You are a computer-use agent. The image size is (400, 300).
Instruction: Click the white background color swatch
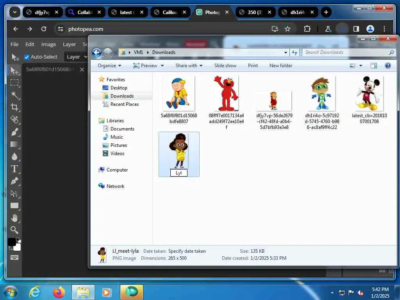[17, 247]
